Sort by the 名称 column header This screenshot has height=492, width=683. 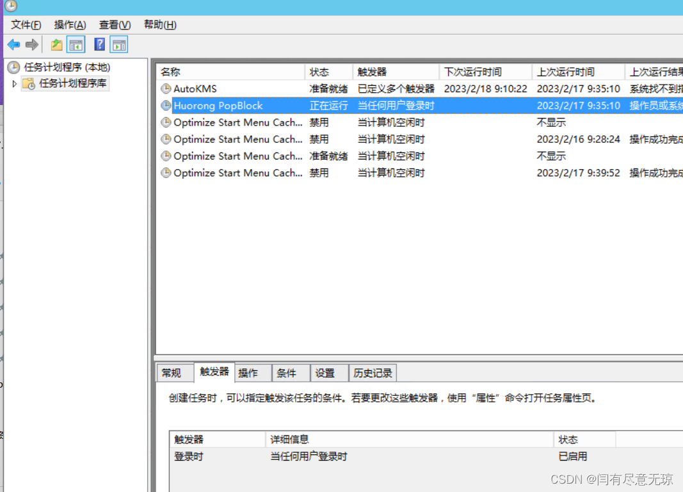coord(231,72)
